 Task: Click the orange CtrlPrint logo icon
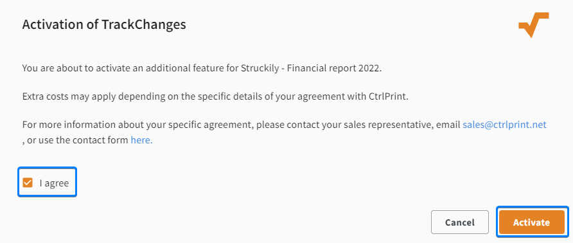coord(533,25)
